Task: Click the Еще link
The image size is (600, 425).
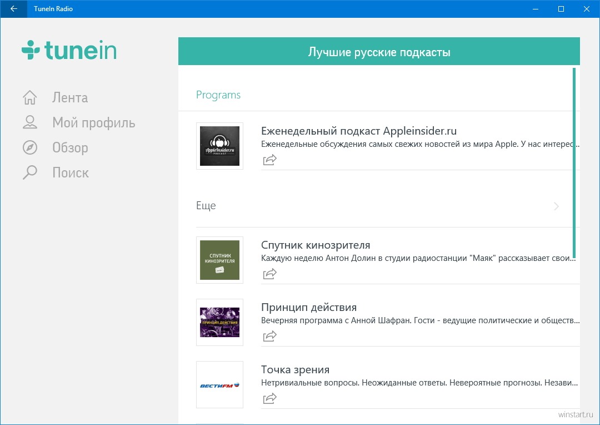Action: [206, 206]
